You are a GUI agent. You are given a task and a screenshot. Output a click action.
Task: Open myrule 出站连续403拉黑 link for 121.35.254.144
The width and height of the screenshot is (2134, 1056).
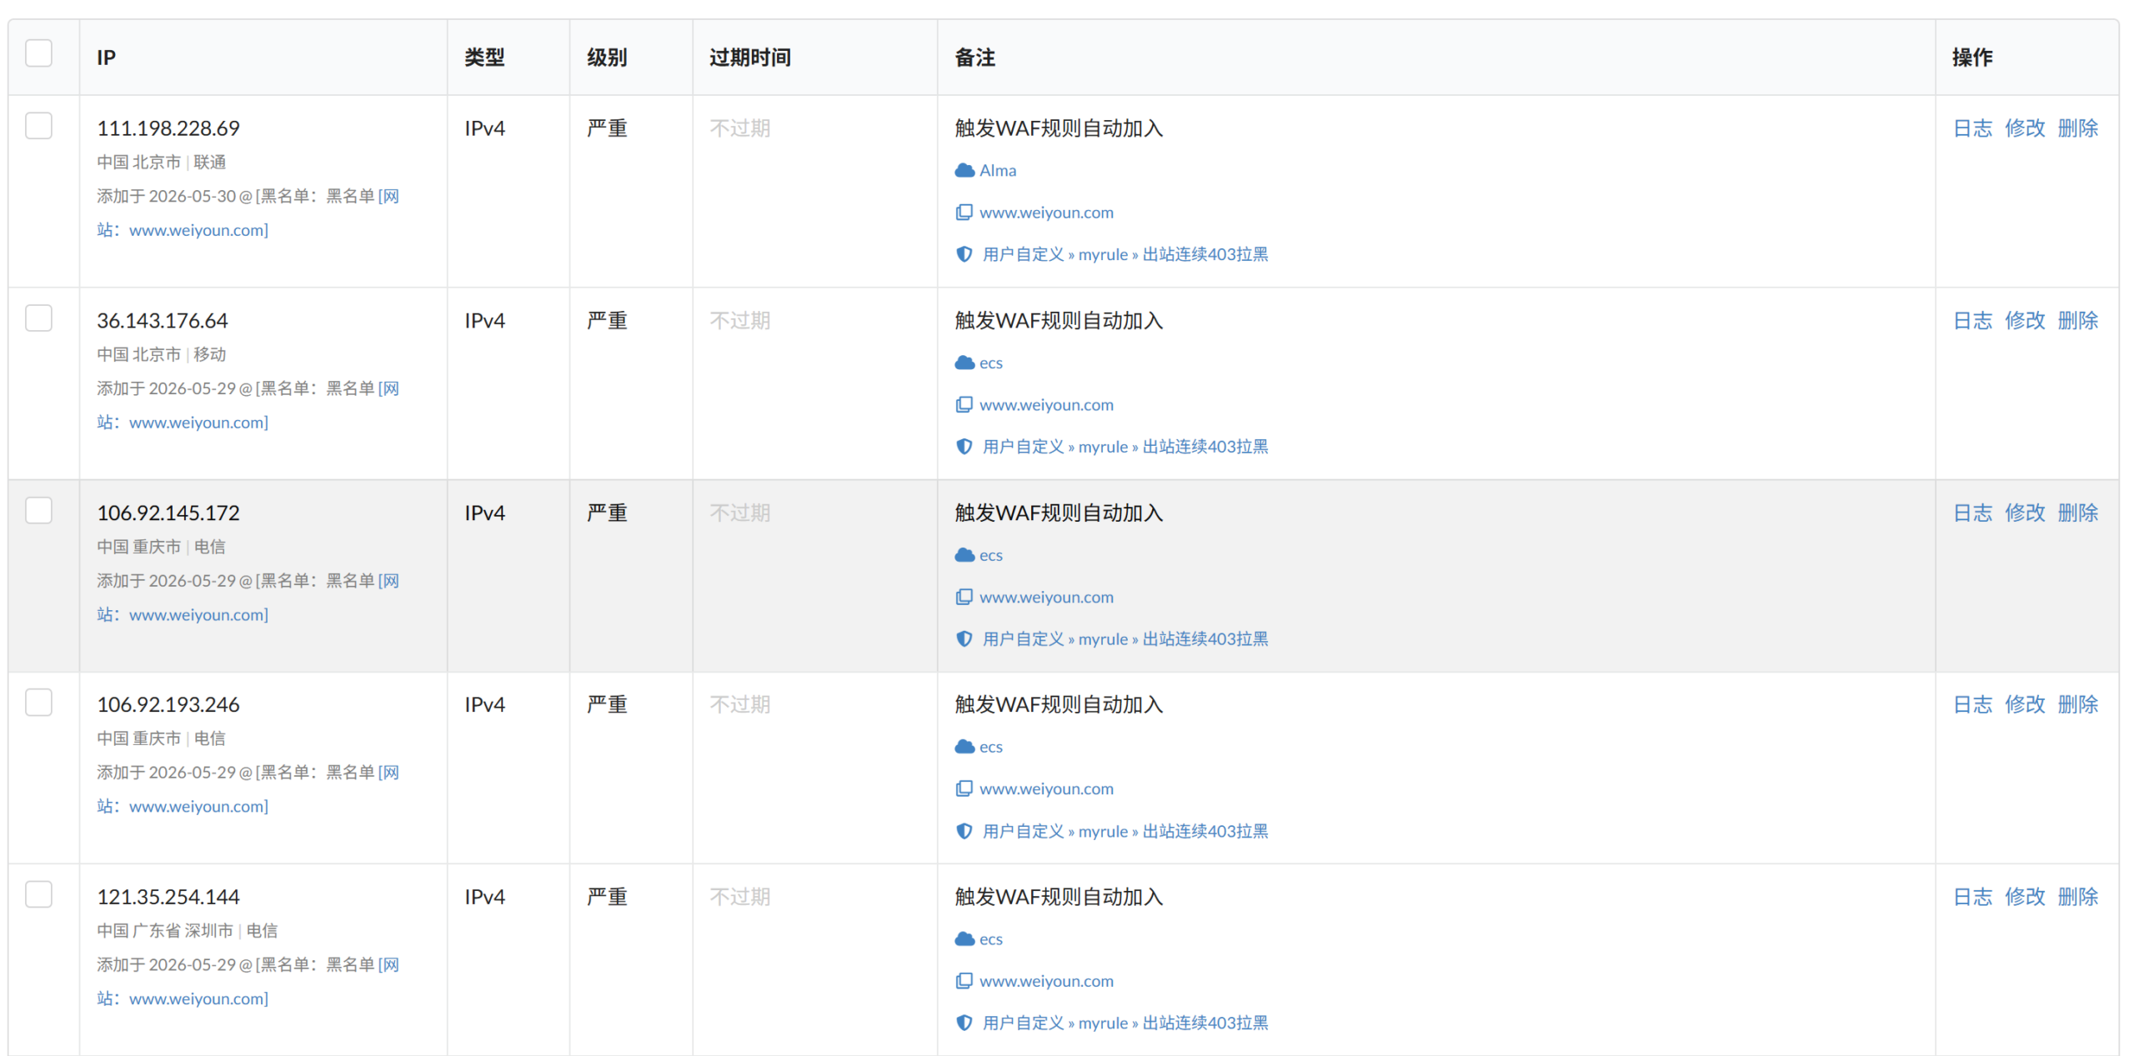(1125, 1023)
